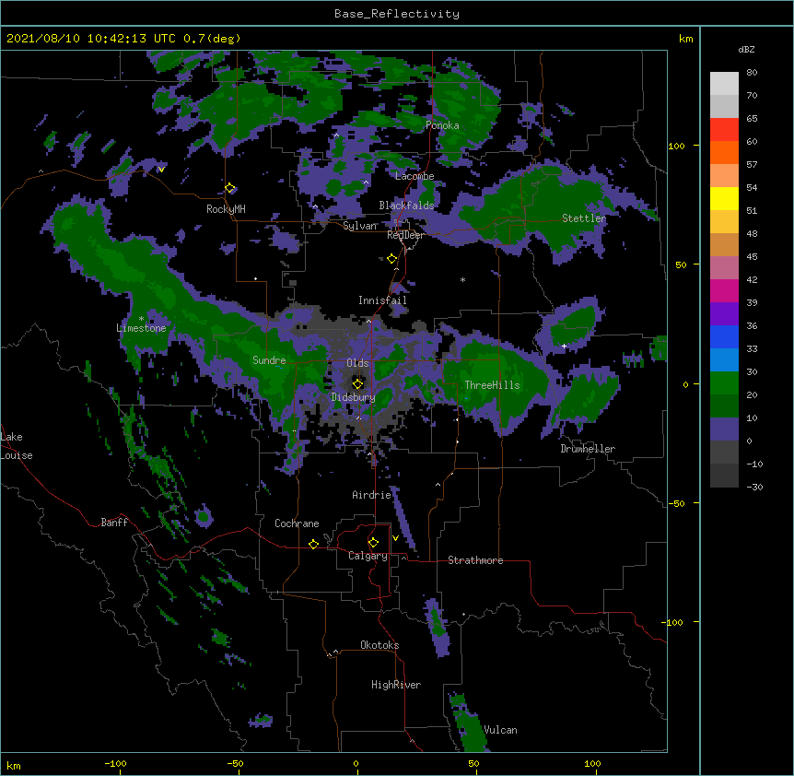Pick the white-gray top swatch of legend

pos(724,83)
